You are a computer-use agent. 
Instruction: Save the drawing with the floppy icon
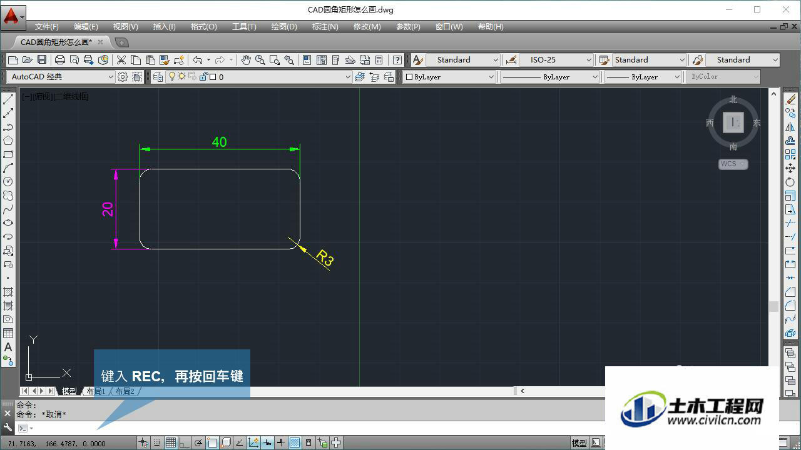[x=41, y=60]
